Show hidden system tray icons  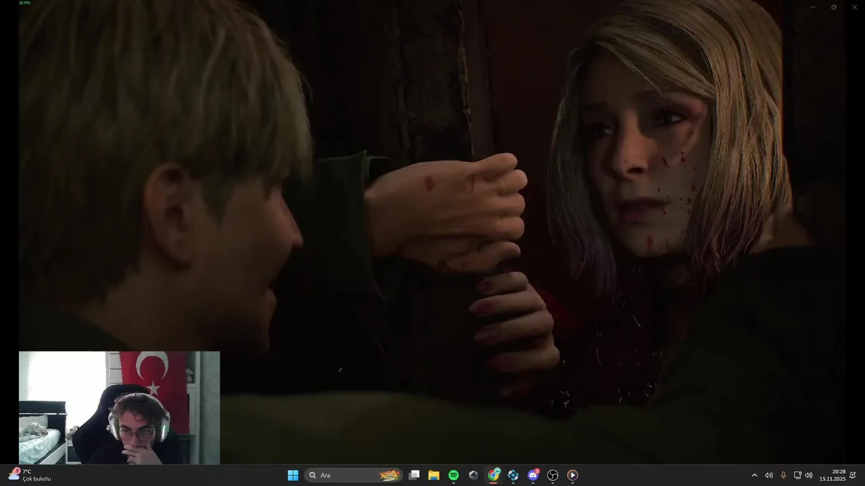point(755,475)
